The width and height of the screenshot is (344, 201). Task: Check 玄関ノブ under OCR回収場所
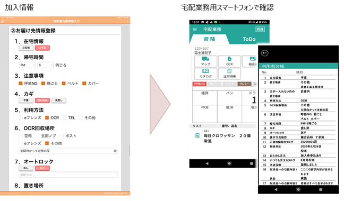tap(38, 136)
